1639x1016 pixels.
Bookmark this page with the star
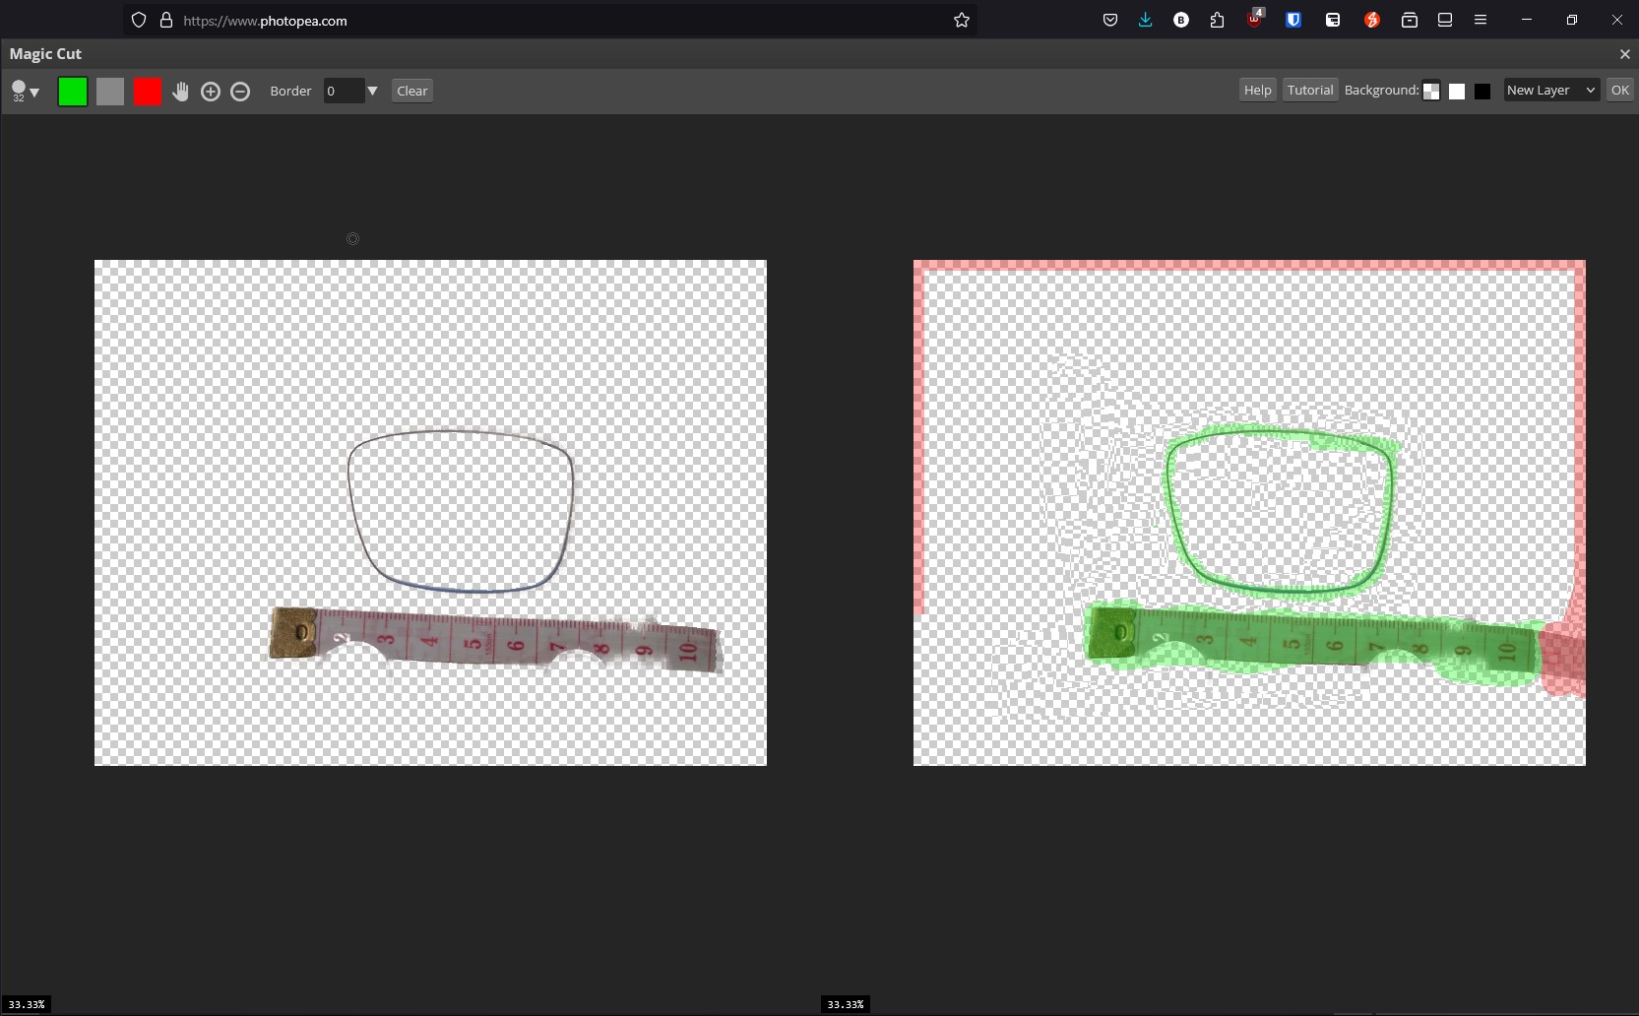962,20
